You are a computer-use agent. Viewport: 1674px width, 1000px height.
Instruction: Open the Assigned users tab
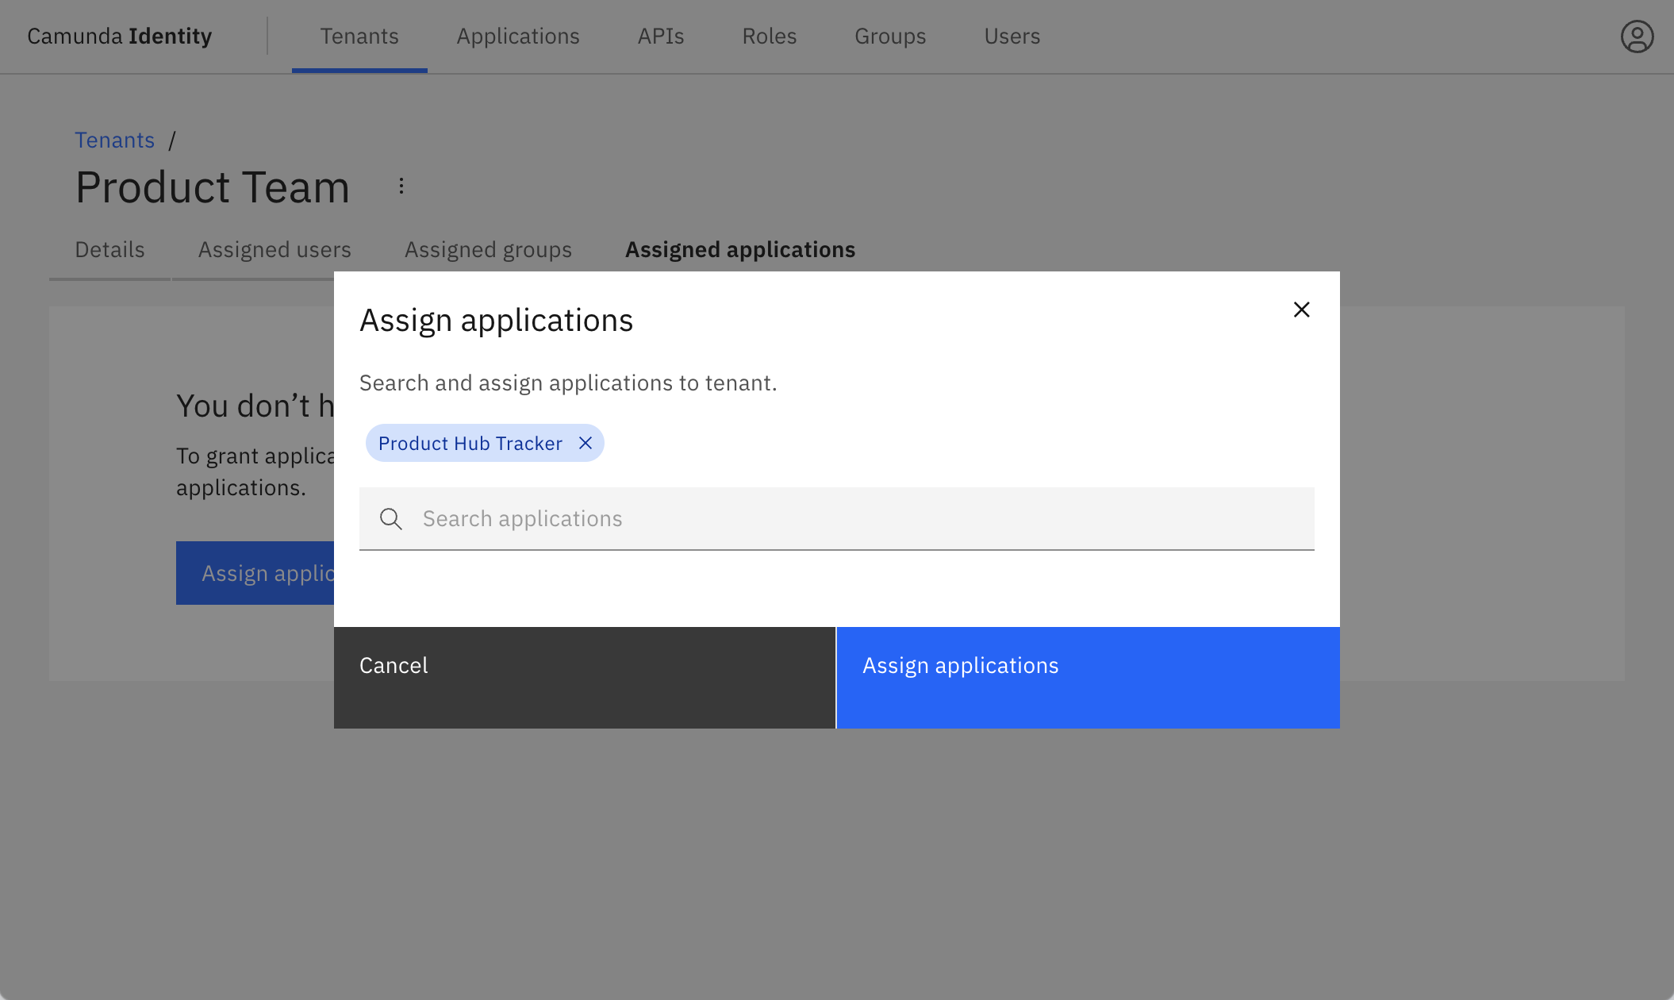275,249
